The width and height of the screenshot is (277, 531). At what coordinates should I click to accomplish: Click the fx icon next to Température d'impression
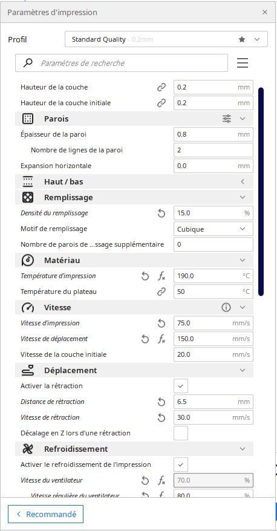(x=161, y=276)
